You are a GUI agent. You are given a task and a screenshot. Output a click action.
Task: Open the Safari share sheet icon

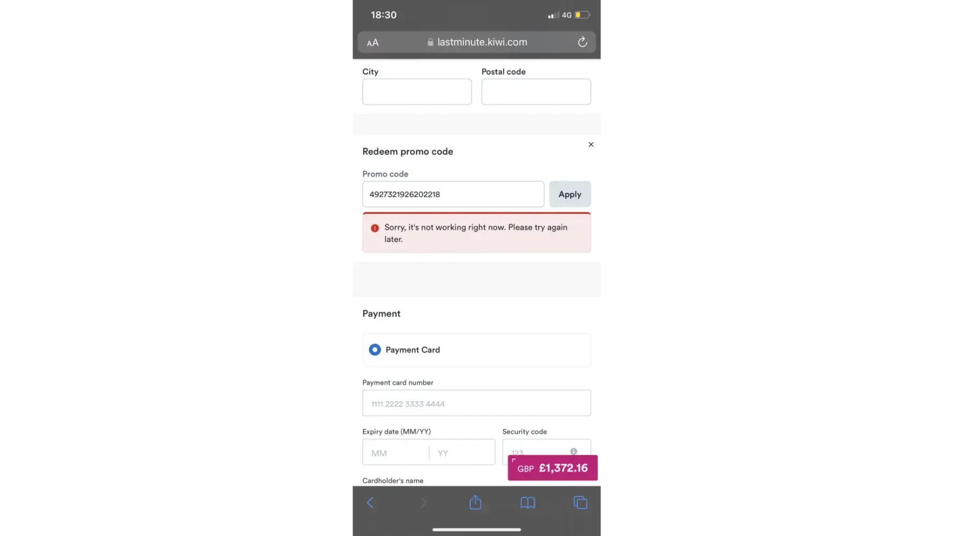(475, 502)
